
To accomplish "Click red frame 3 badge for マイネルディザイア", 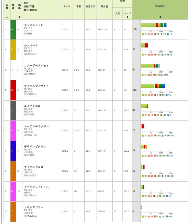I will [x=13, y=90].
